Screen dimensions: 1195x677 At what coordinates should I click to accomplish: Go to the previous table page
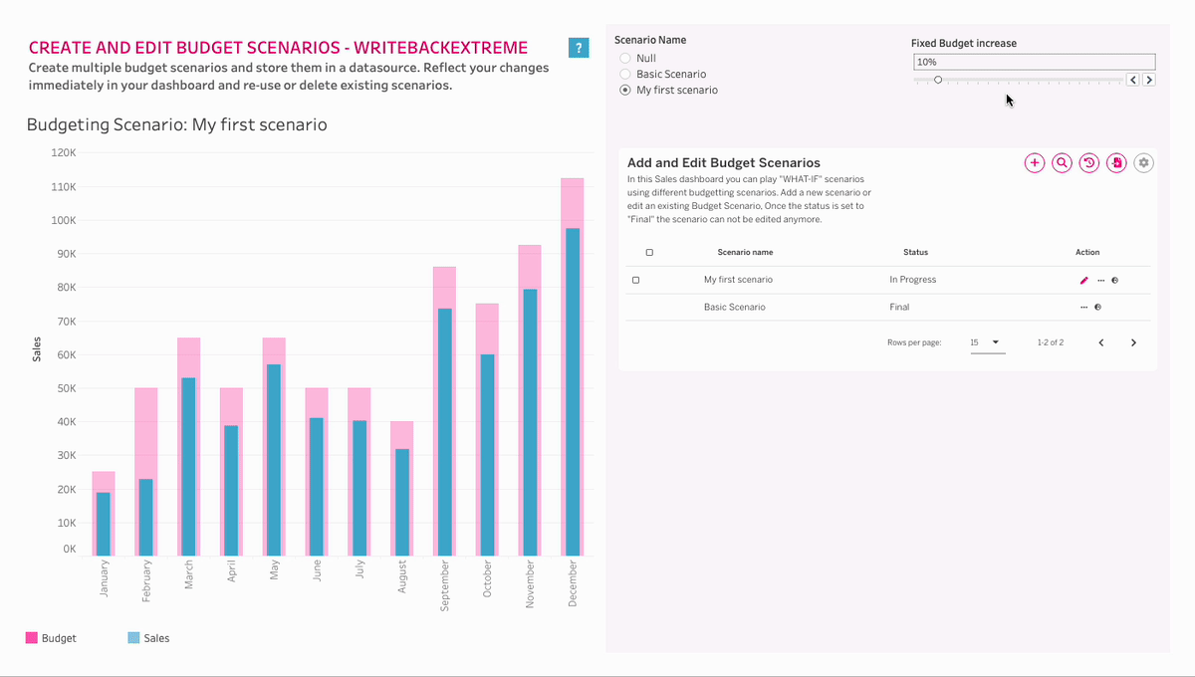1101,342
